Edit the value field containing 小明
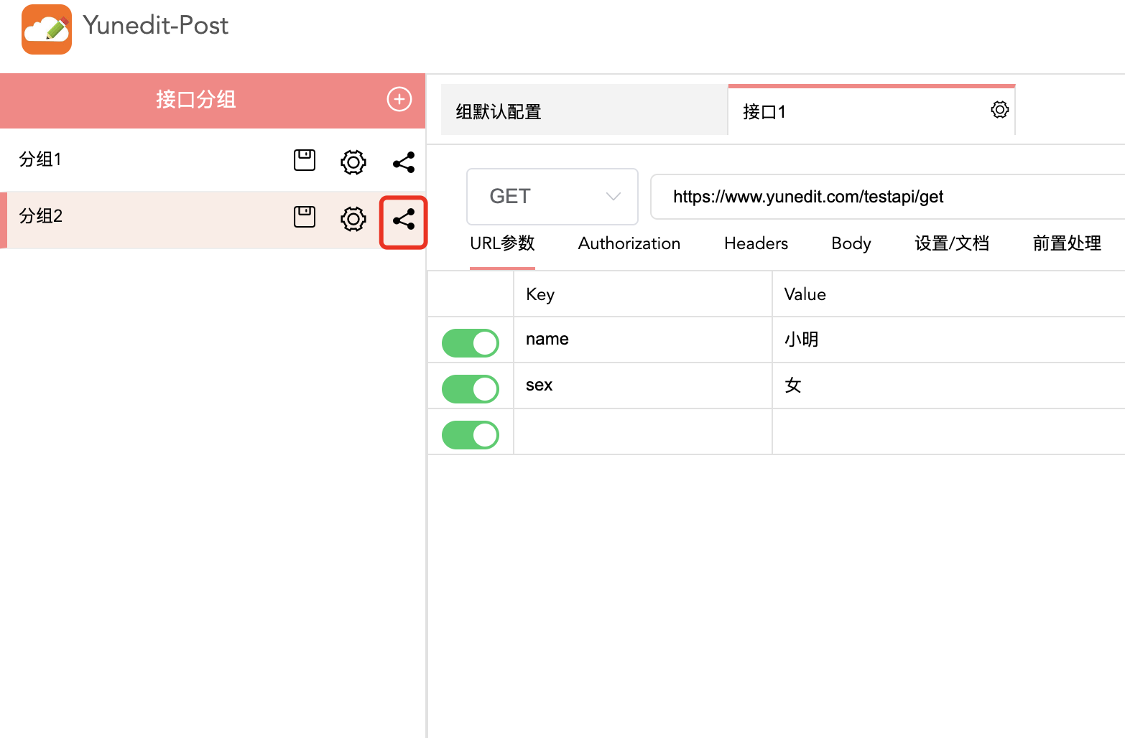Viewport: 1125px width, 738px height. click(934, 340)
